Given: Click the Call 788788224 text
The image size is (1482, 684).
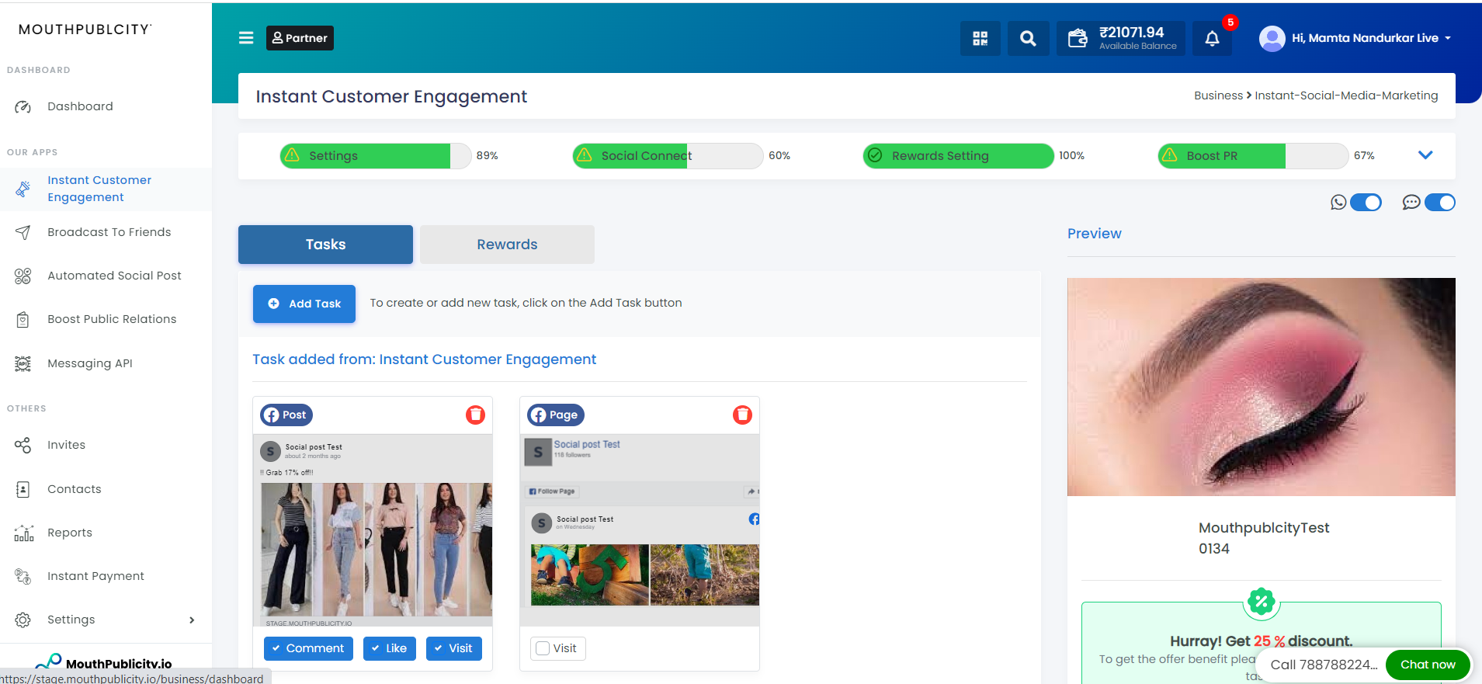Looking at the screenshot, I should coord(1324,665).
